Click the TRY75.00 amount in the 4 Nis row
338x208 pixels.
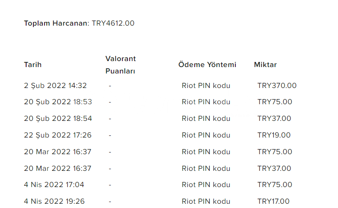tap(275, 185)
